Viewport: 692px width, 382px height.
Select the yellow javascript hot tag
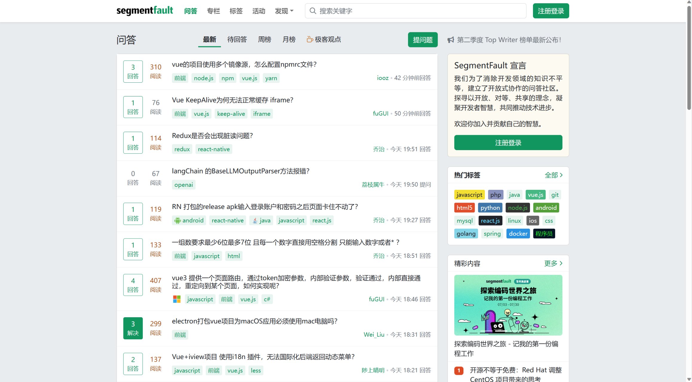[x=469, y=195]
